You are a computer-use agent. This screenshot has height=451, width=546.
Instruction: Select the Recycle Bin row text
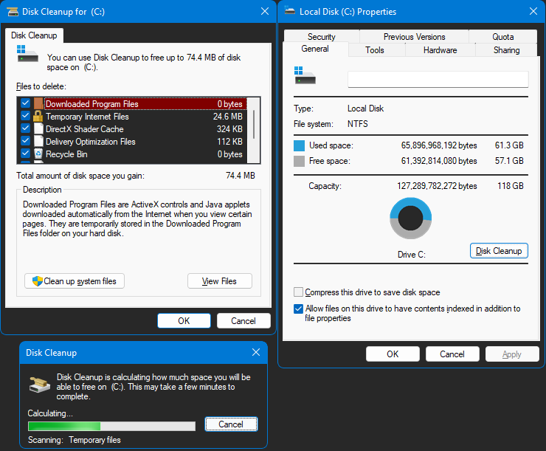66,154
